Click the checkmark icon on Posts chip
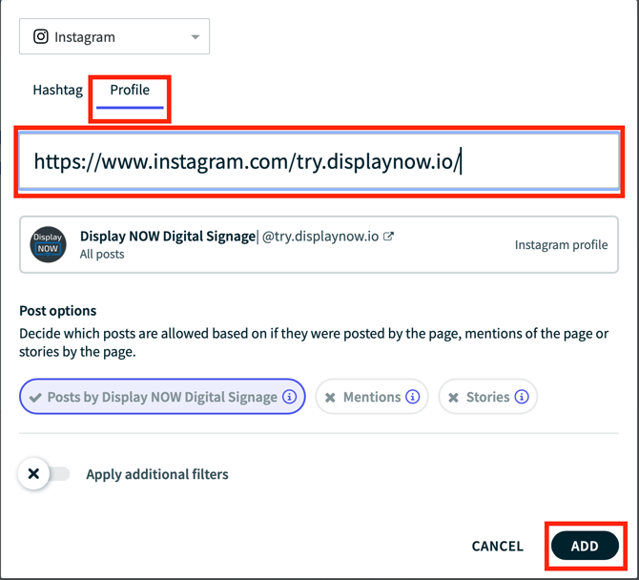639x580 pixels. click(x=35, y=398)
